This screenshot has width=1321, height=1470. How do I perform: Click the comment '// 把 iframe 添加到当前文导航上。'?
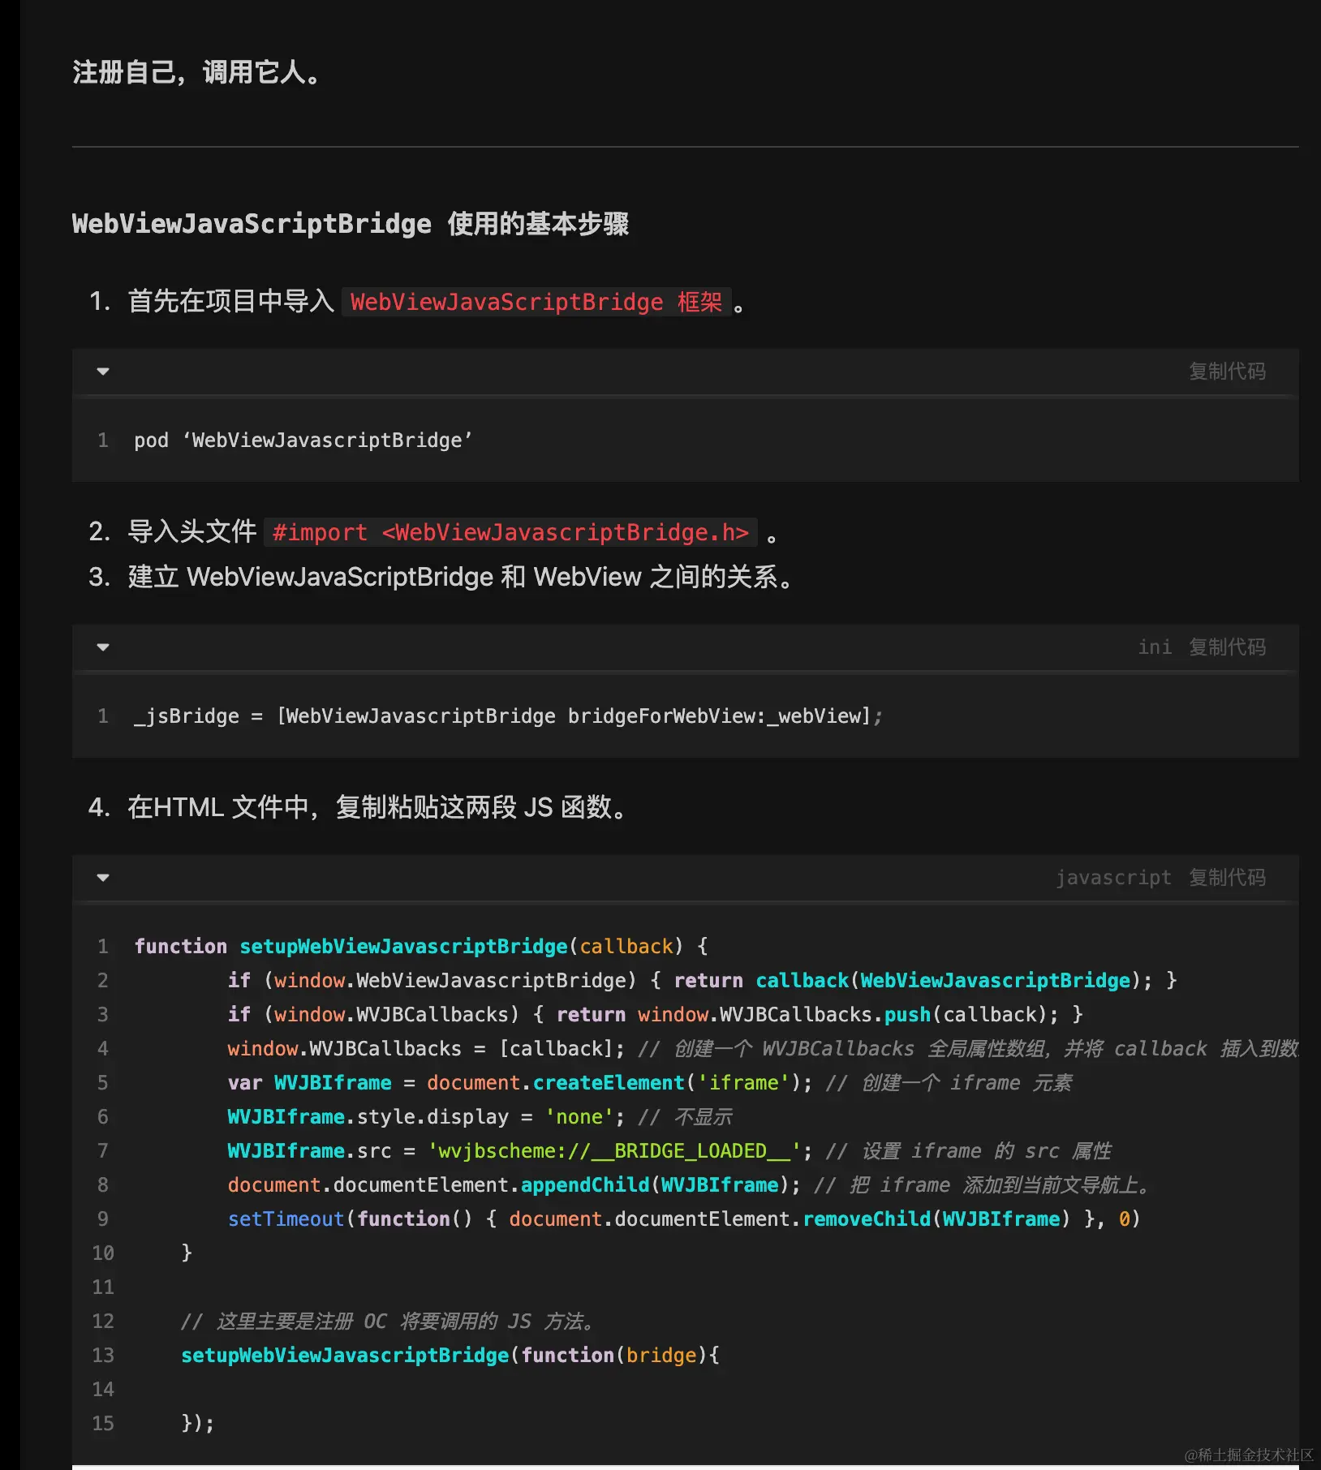983,1185
